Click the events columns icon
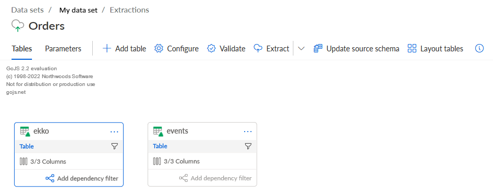This screenshot has width=493, height=195. coord(157,161)
